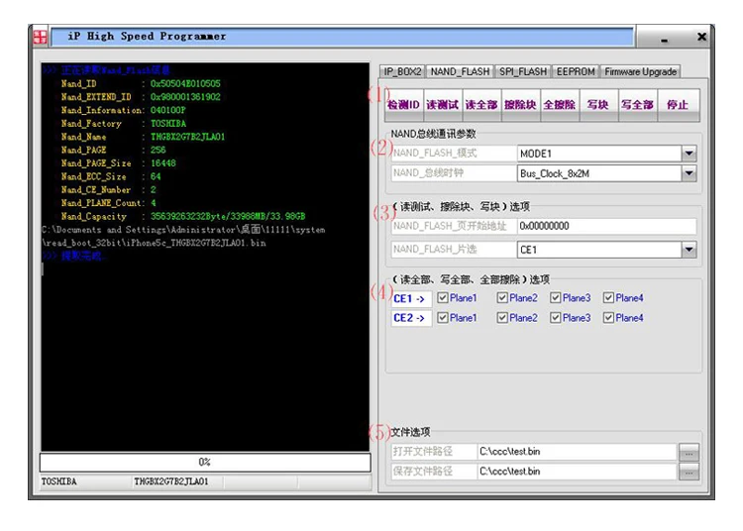743x531 pixels.
Task: Click the 读测试 read test button
Action: click(443, 105)
